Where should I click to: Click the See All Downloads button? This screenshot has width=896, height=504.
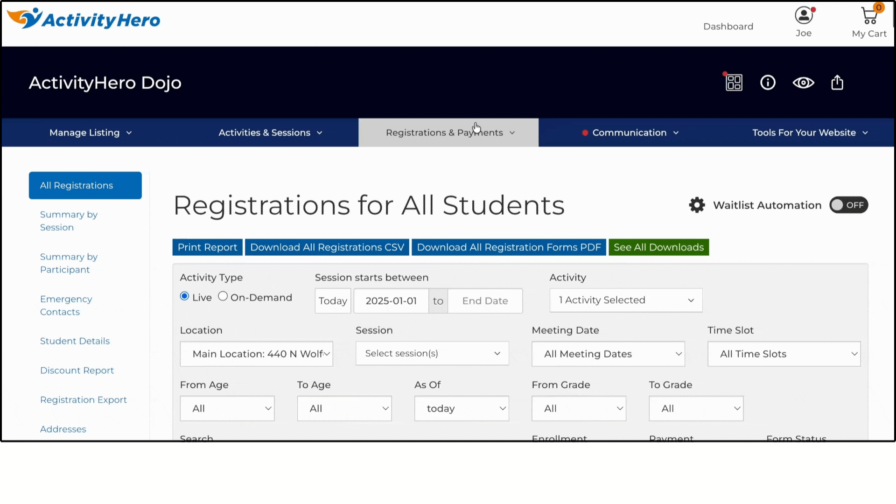pos(658,247)
